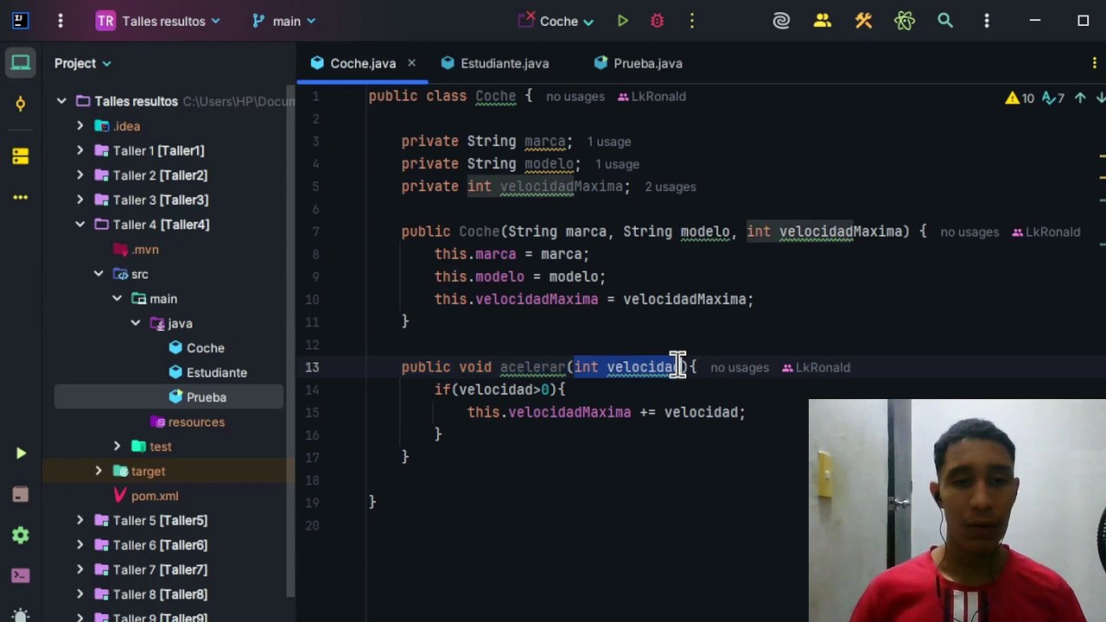This screenshot has width=1106, height=622.
Task: Open Code With Me collaboration icon
Action: point(823,21)
